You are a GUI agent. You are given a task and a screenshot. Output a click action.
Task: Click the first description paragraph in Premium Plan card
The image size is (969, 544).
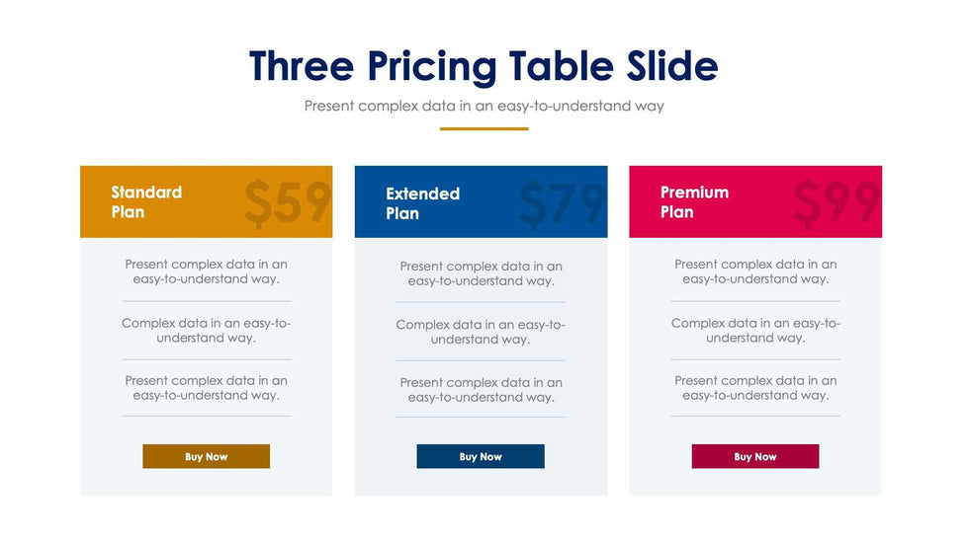755,272
